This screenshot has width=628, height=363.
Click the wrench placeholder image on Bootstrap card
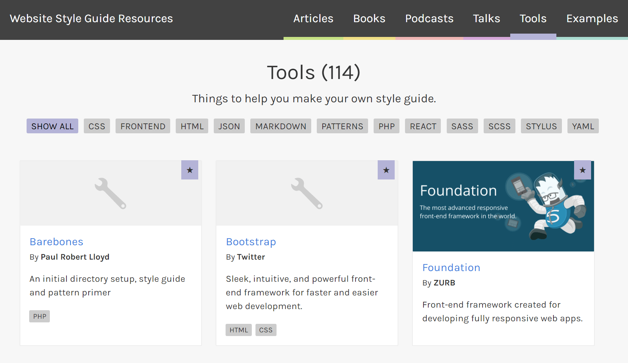pyautogui.click(x=307, y=193)
